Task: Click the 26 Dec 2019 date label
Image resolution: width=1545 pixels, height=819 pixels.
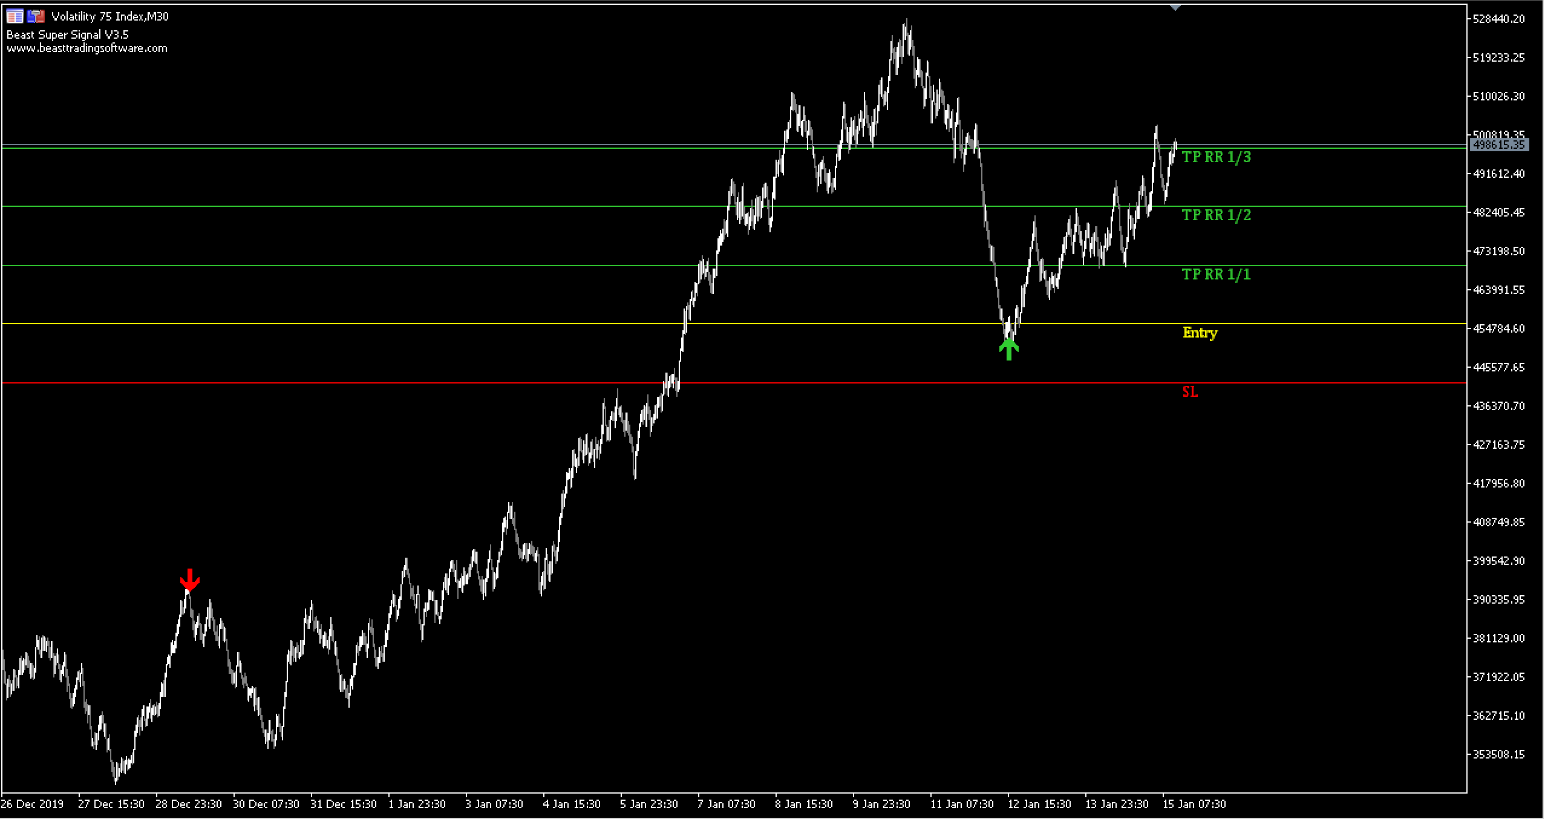Action: tap(32, 804)
